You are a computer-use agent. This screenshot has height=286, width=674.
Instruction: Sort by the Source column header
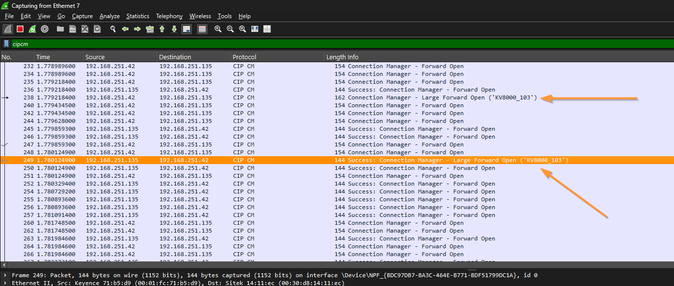click(x=120, y=57)
